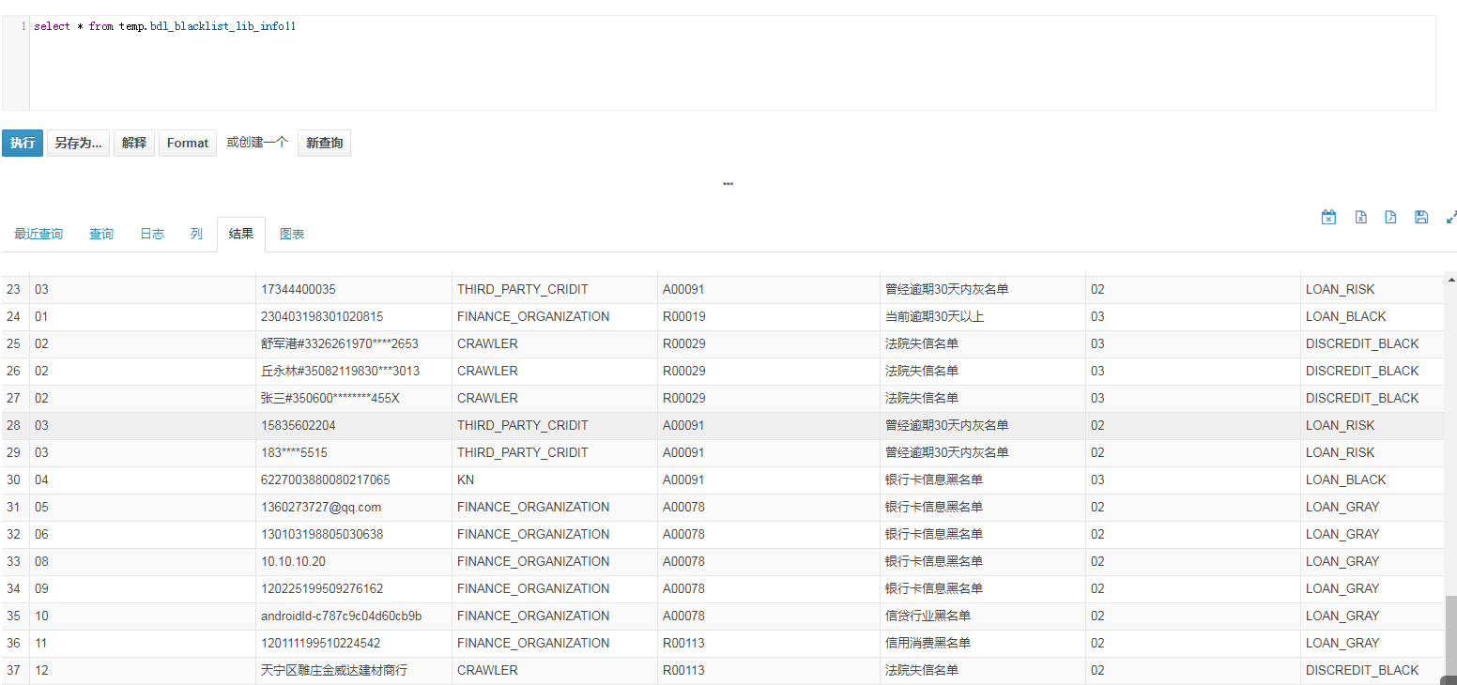Expand results view to full screen
The height and width of the screenshot is (685, 1457).
pos(1450,217)
